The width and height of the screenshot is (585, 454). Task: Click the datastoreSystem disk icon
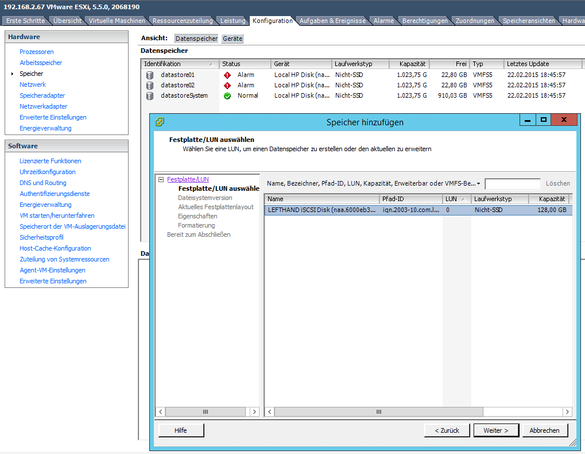pos(150,95)
